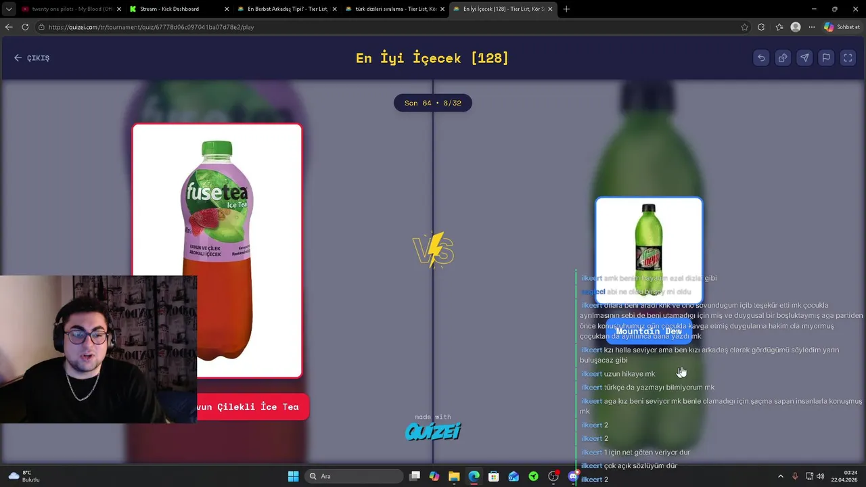Open Outlook mail on taskbar
This screenshot has width=866, height=487.
514,476
